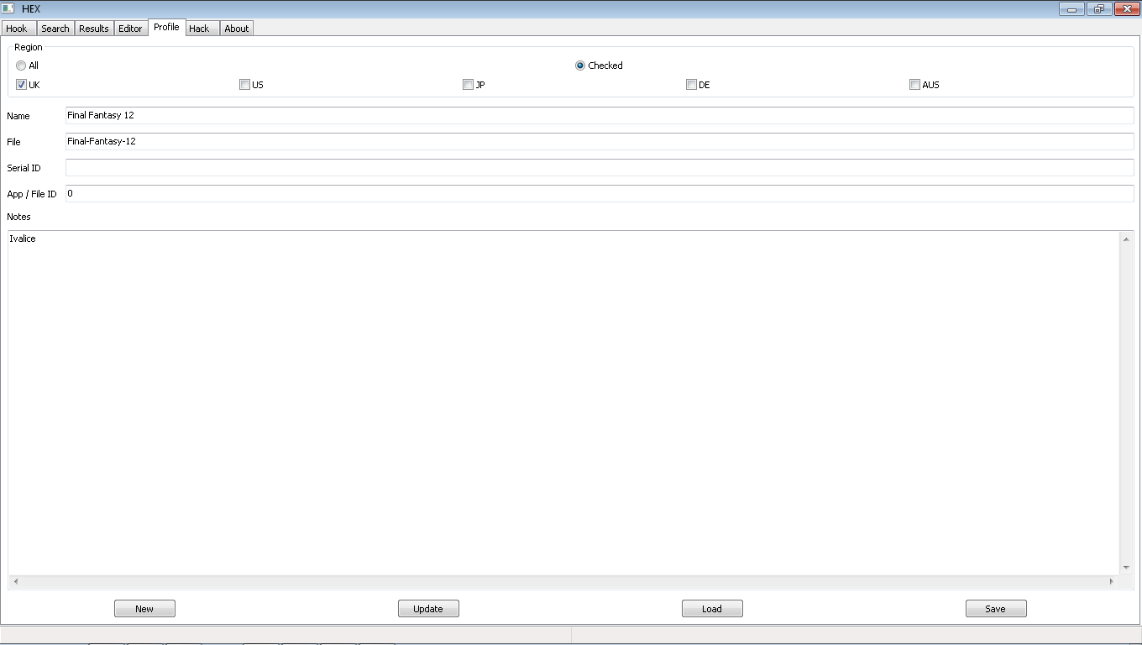Open the Search tab
Image resolution: width=1142 pixels, height=645 pixels.
click(x=55, y=28)
